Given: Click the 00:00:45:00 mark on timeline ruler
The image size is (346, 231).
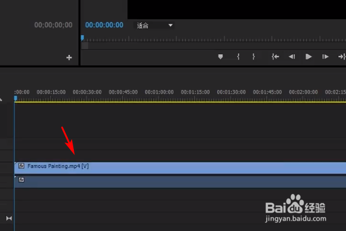Looking at the screenshot, I should [x=123, y=92].
